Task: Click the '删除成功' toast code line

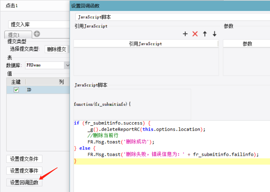Action: coord(121,142)
